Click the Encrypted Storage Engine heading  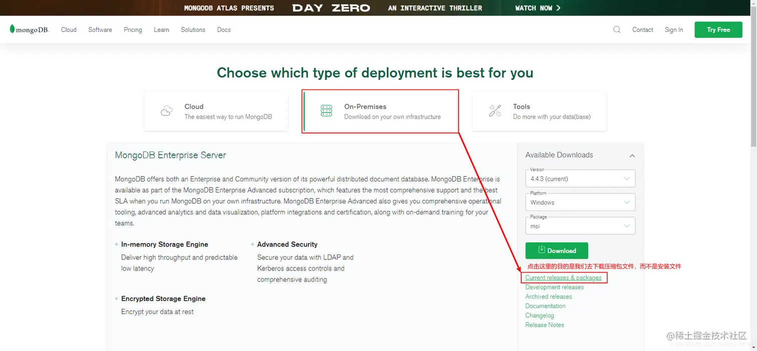point(163,298)
